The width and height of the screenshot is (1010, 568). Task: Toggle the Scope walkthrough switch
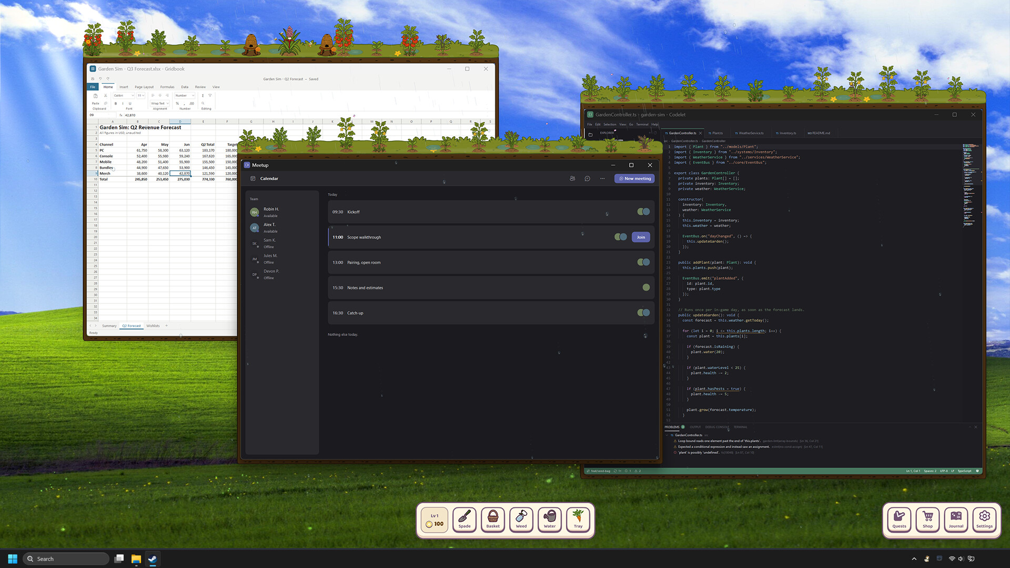(621, 237)
